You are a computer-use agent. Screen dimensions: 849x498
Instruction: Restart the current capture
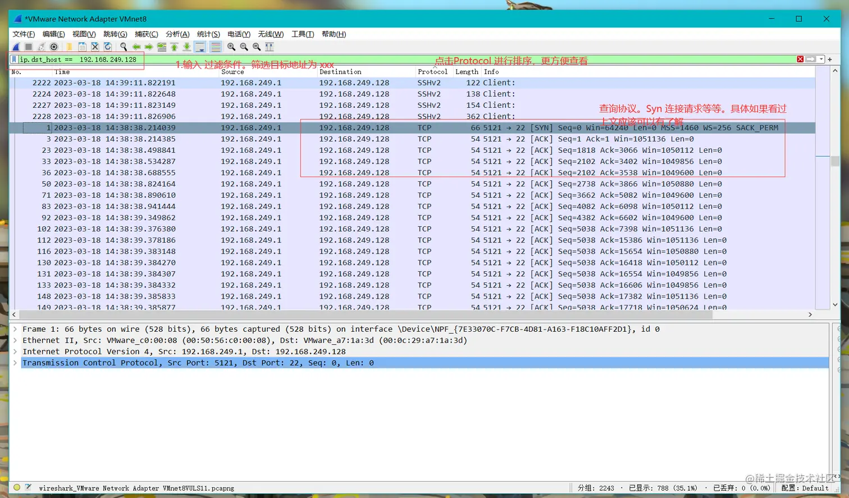(42, 47)
